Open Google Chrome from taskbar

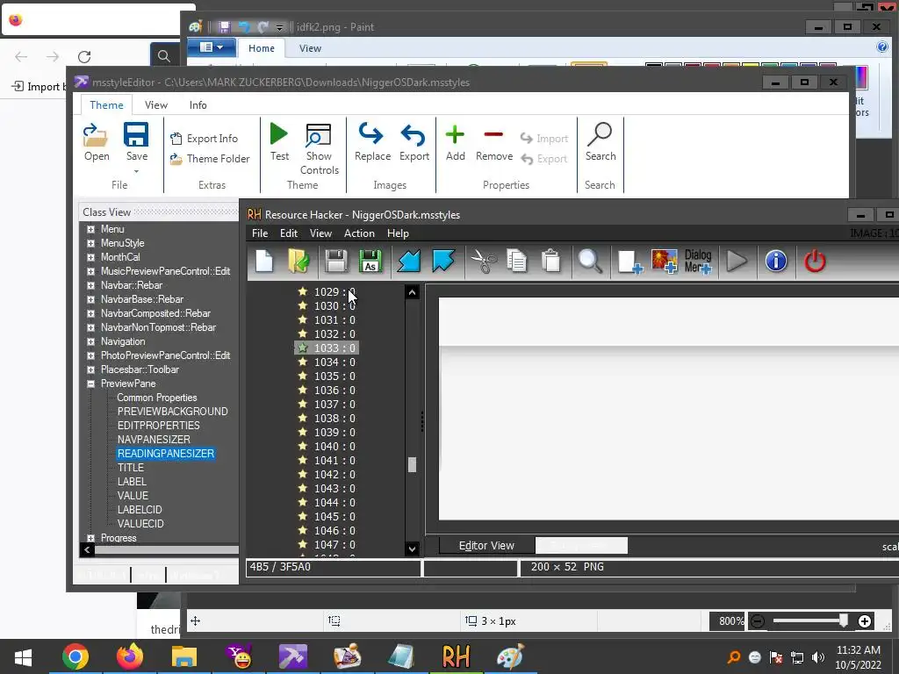click(76, 656)
